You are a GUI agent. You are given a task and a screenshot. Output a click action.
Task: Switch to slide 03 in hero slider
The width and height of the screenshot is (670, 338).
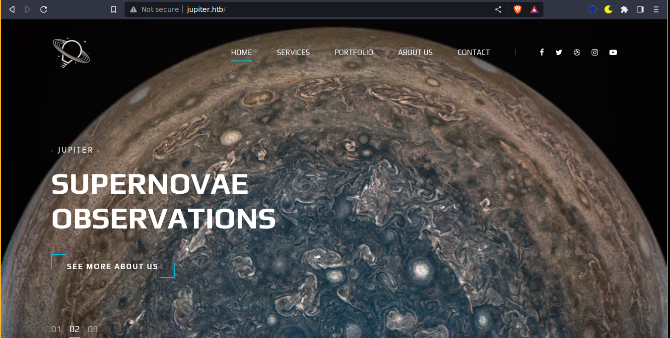[93, 329]
